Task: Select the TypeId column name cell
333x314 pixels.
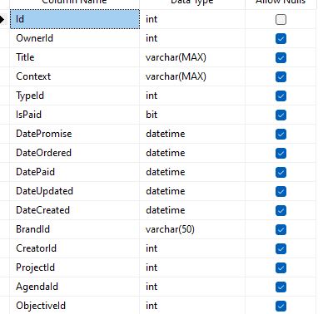Action: [75, 96]
